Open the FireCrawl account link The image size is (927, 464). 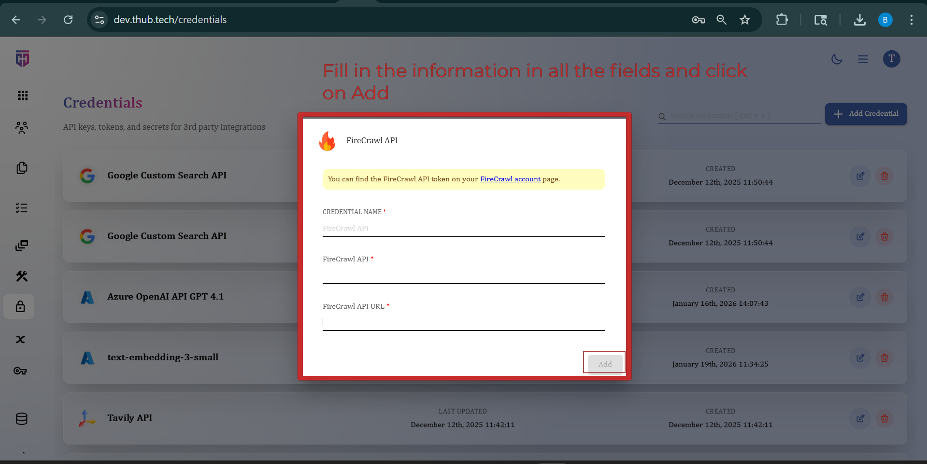[x=510, y=179]
